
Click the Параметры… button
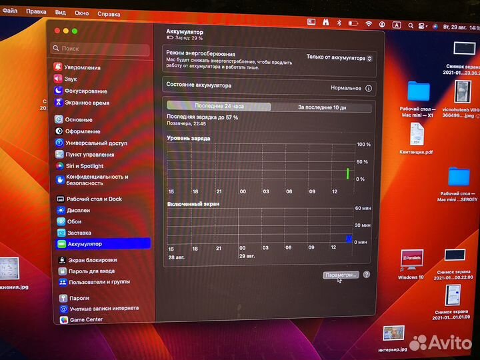click(341, 275)
